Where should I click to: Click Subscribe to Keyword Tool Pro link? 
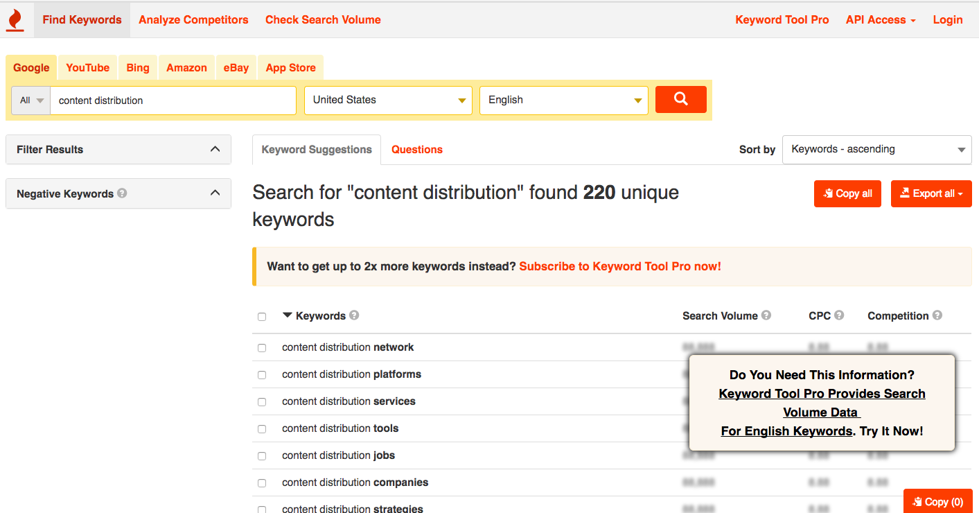pyautogui.click(x=619, y=266)
